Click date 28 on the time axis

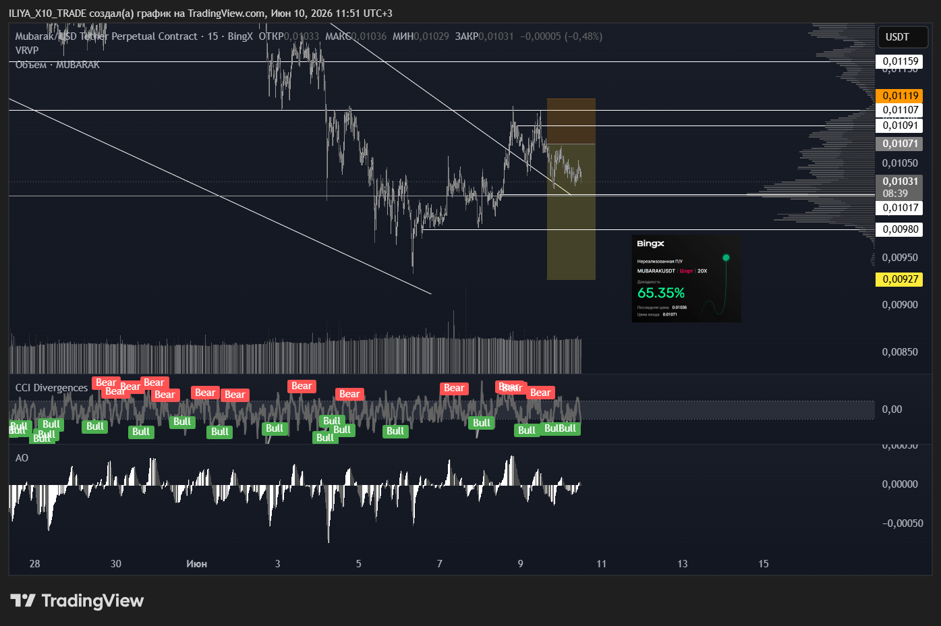pos(35,564)
